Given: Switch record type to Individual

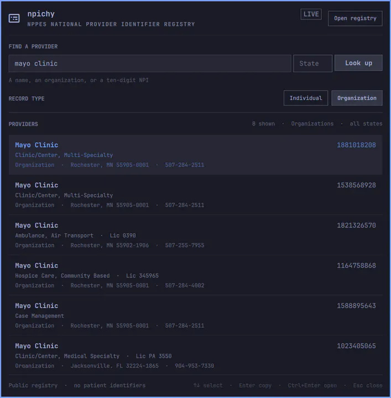Looking at the screenshot, I should [306, 98].
